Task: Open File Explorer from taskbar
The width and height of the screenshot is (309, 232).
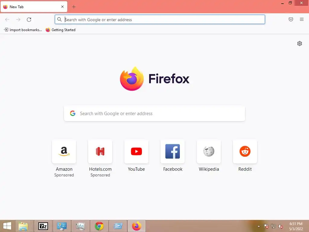Action: 23,226
